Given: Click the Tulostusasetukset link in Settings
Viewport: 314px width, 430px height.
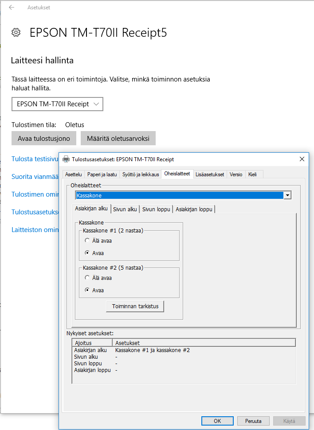Looking at the screenshot, I should (x=35, y=212).
